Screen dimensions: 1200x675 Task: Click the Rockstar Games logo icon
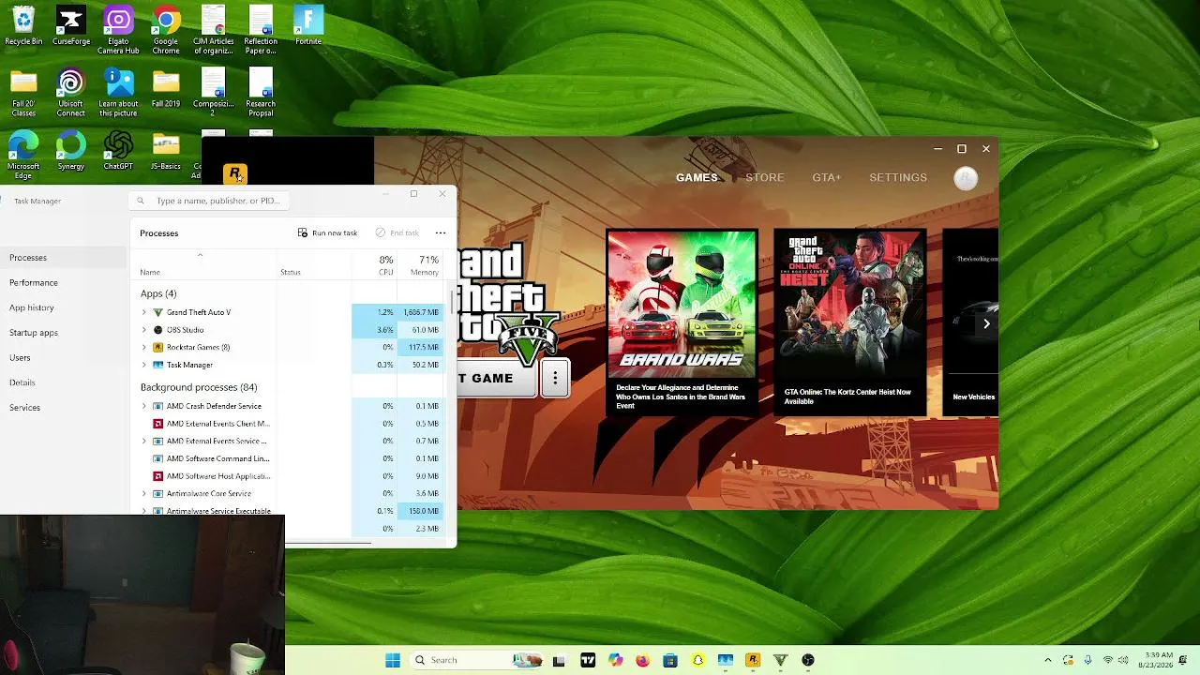[x=234, y=174]
